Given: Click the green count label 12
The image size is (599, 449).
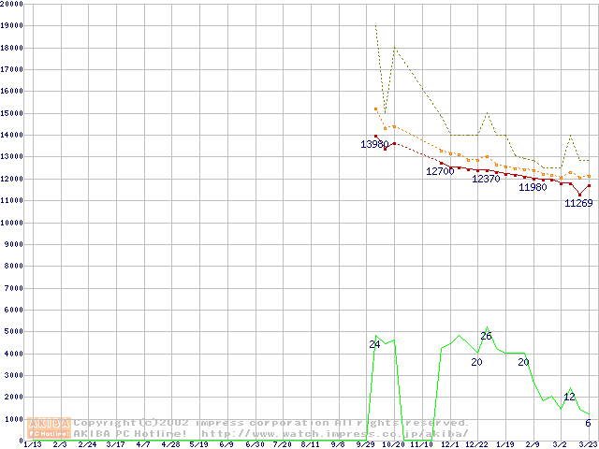Looking at the screenshot, I should tap(569, 397).
